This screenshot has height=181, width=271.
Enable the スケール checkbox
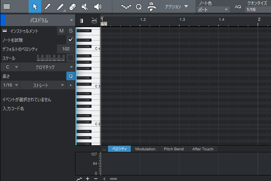(x=71, y=58)
